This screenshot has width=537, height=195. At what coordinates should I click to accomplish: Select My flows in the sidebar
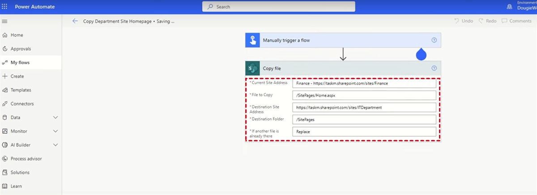tap(20, 63)
